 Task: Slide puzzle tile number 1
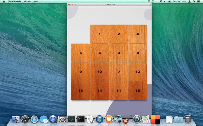click(x=100, y=34)
